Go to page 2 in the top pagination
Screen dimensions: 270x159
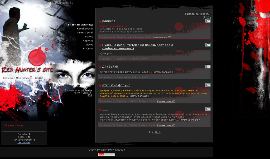click(208, 17)
